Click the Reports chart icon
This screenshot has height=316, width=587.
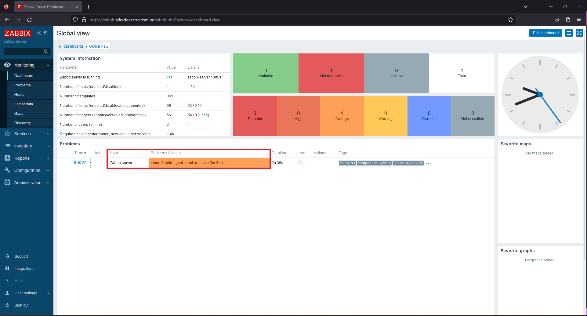coord(7,158)
